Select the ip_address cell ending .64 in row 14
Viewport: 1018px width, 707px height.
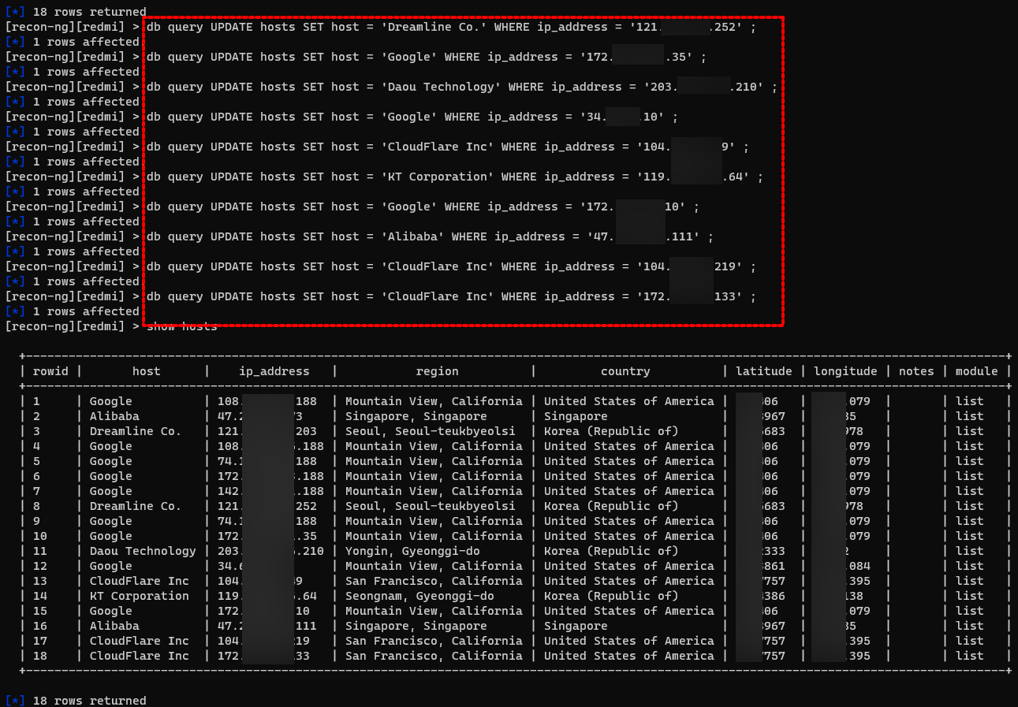click(267, 596)
